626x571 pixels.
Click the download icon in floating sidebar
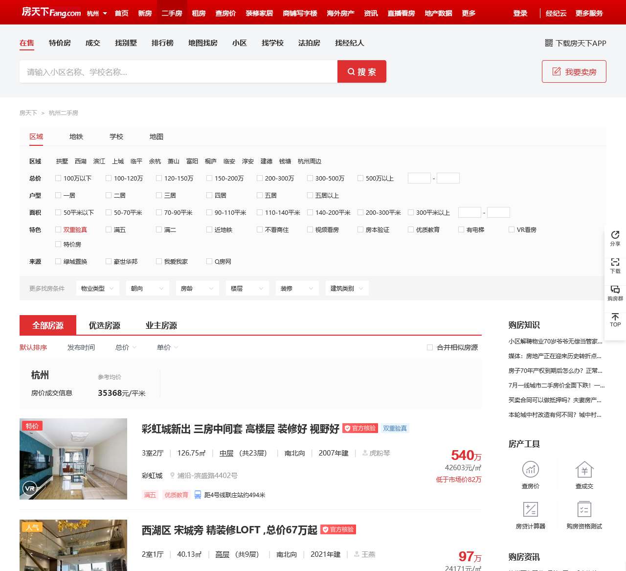(615, 263)
